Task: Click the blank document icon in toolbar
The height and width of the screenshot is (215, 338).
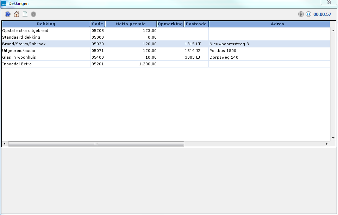Action: (25, 14)
